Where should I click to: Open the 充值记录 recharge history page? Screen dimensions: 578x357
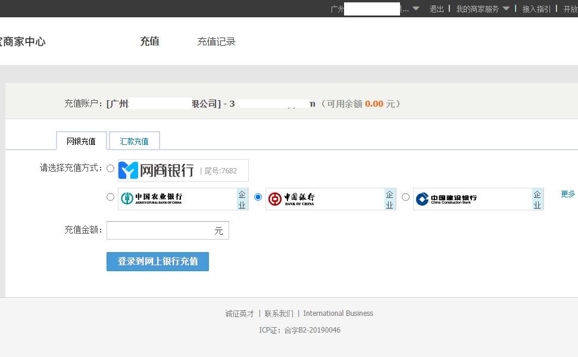216,41
